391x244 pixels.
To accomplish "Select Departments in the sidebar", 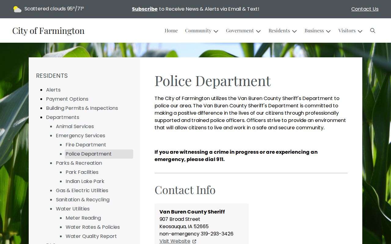I will [63, 117].
